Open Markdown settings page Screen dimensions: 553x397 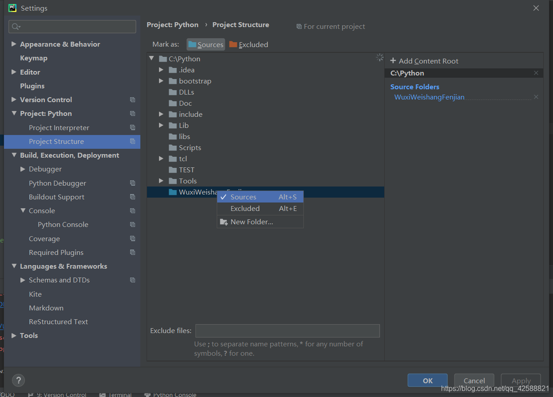pyautogui.click(x=46, y=308)
